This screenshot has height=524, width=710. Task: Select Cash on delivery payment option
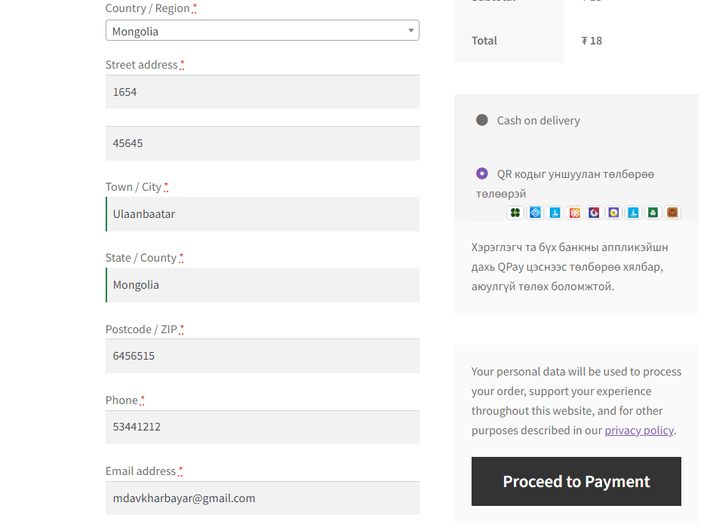pyautogui.click(x=482, y=120)
